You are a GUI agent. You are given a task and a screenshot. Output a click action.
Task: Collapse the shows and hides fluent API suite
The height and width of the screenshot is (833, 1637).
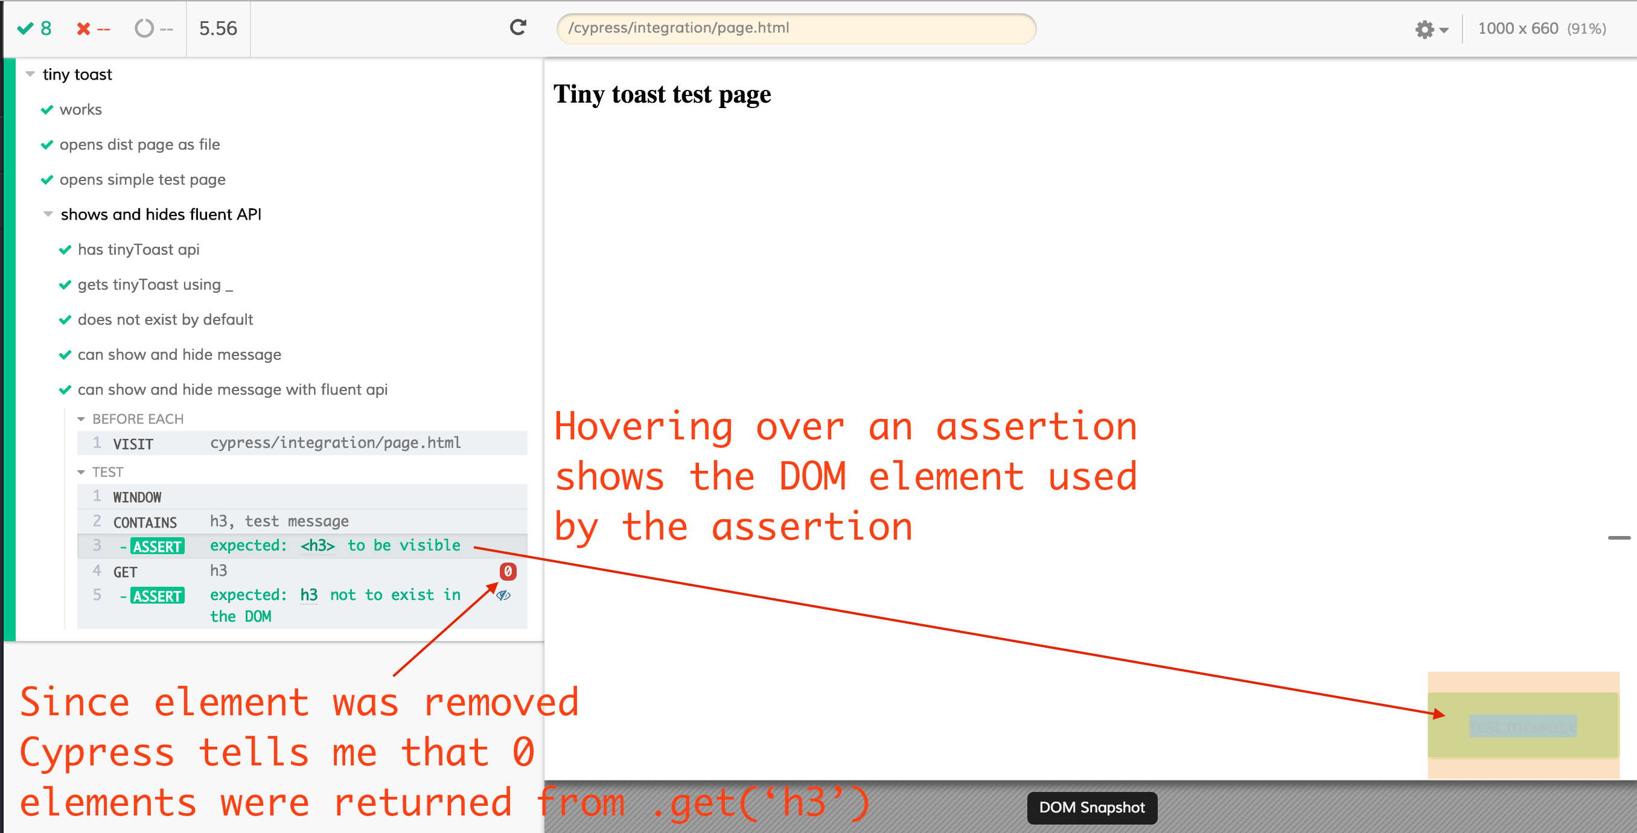(48, 214)
